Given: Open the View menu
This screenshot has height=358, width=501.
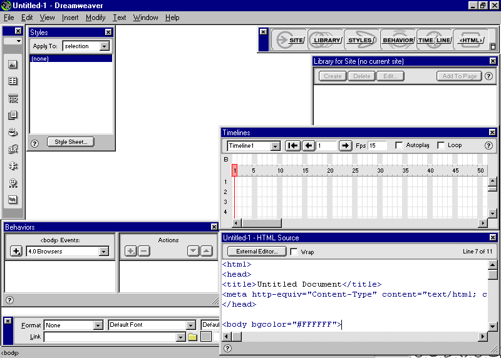Looking at the screenshot, I should (x=47, y=18).
